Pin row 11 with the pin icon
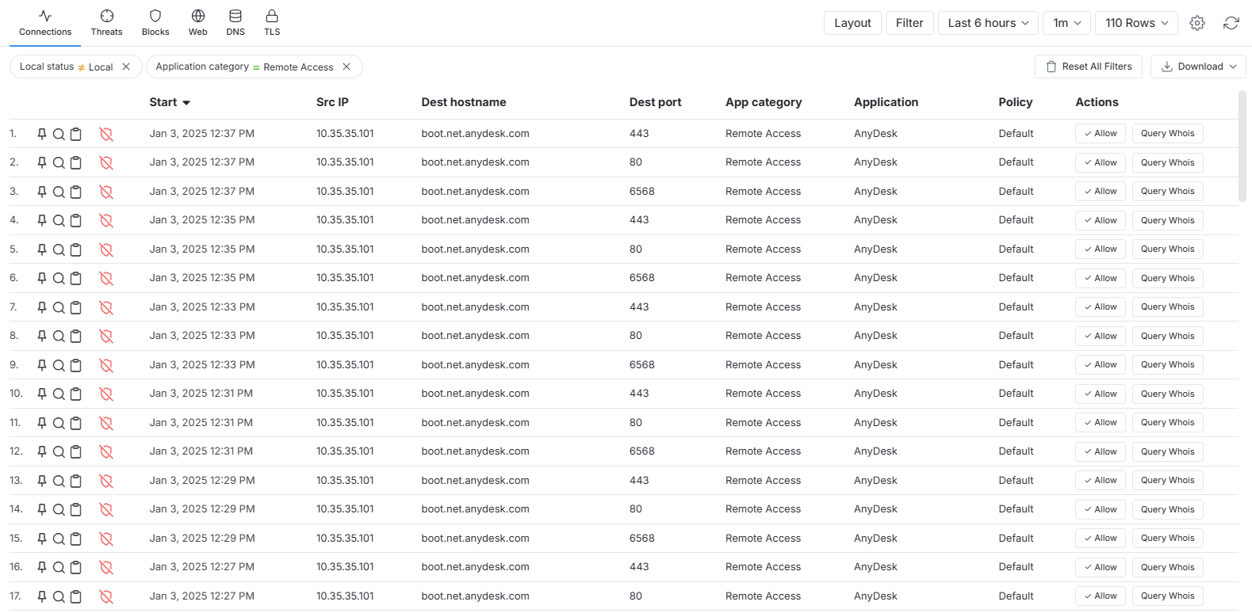This screenshot has width=1252, height=613. 42,423
